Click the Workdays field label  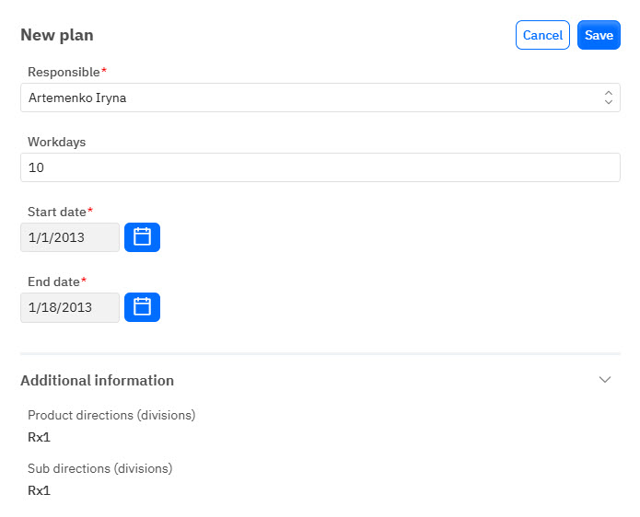56,142
